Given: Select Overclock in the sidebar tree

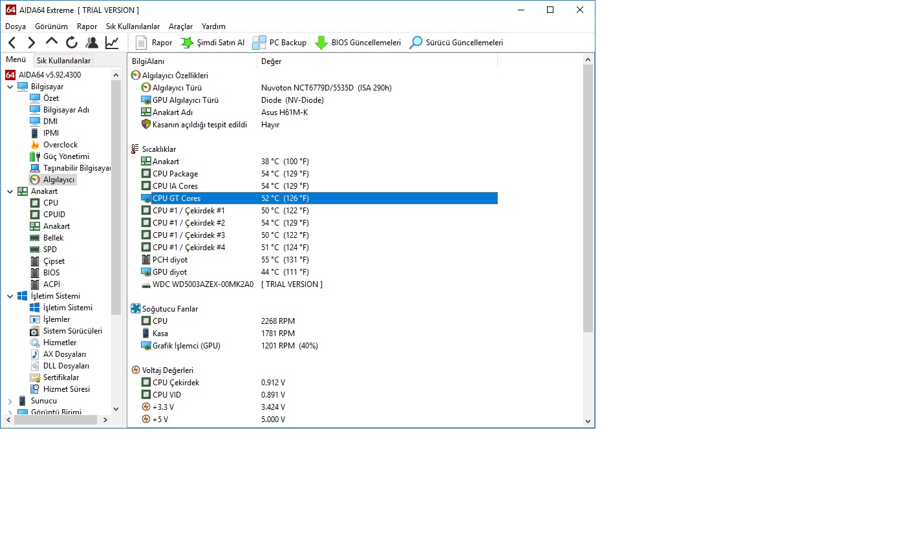Looking at the screenshot, I should (60, 145).
